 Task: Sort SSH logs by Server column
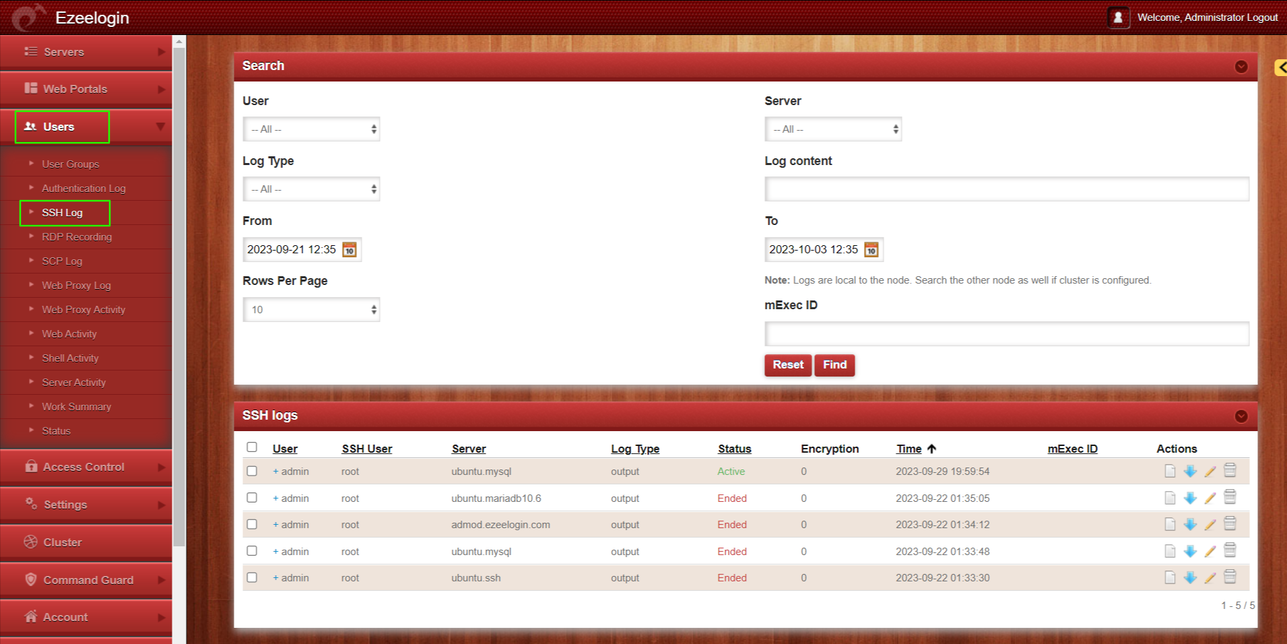click(x=469, y=449)
